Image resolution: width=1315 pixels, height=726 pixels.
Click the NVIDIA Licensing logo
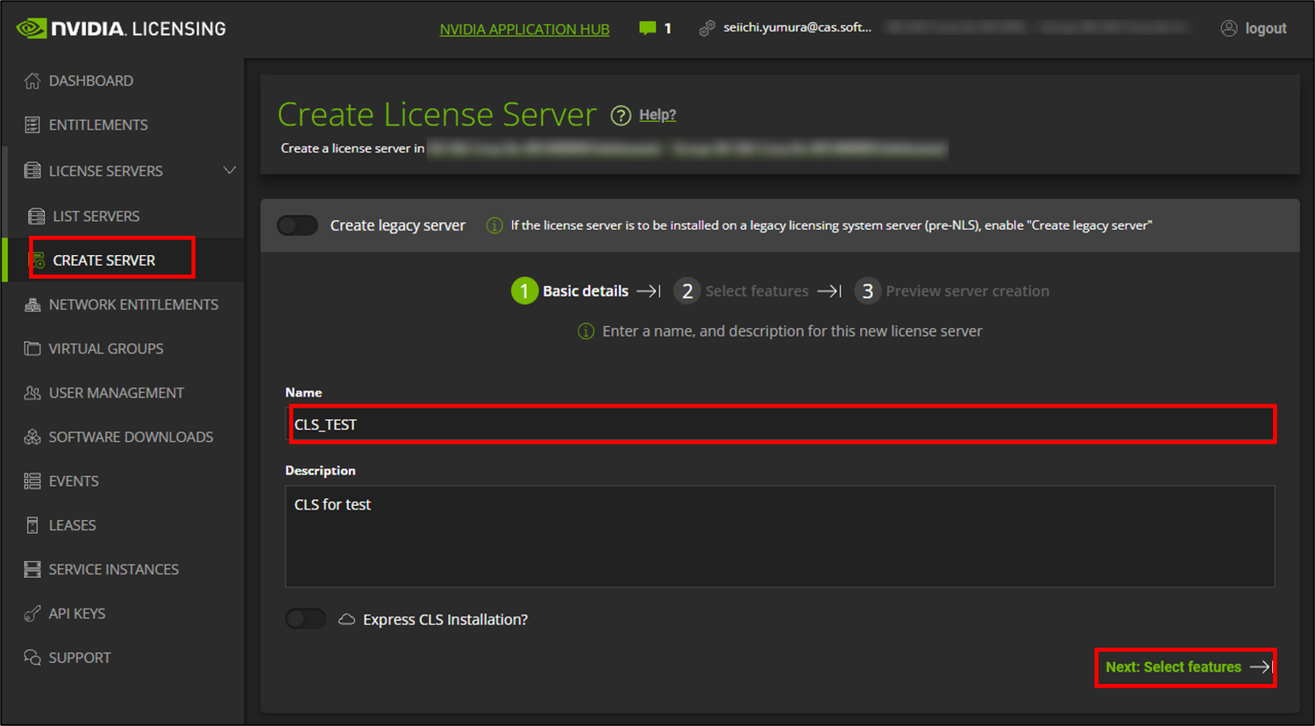pyautogui.click(x=121, y=29)
